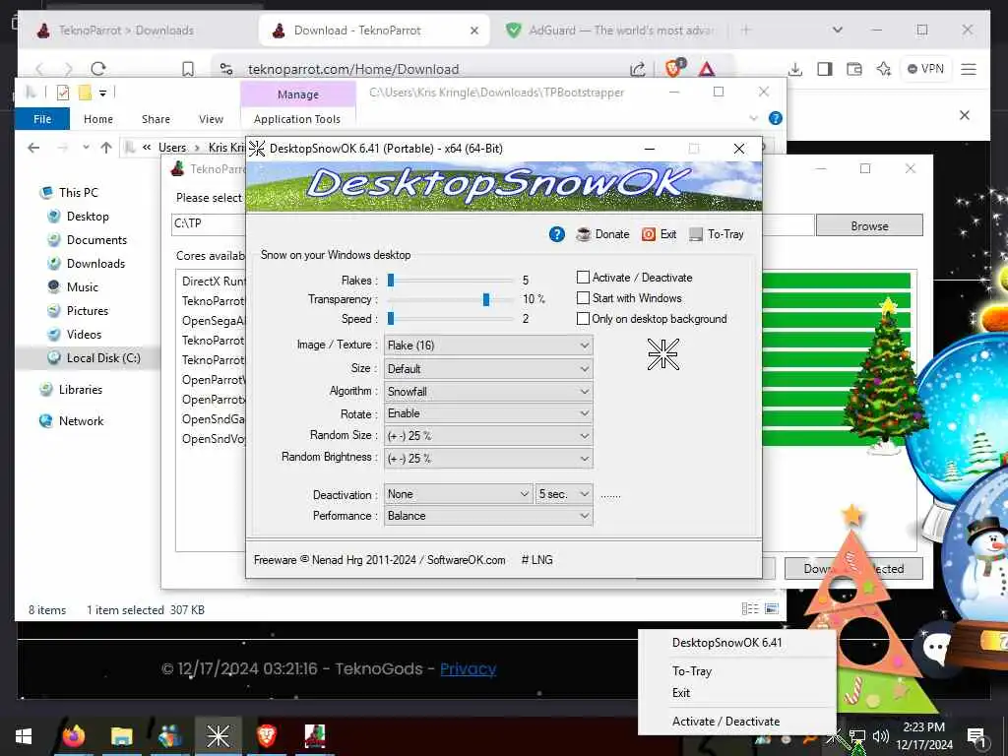Switch to TeknoParrot > Downloads browser tab

point(126,31)
